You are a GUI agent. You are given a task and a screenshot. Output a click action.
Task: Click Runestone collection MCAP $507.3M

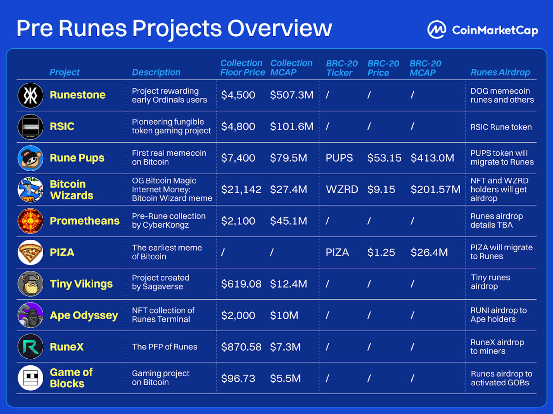(x=292, y=95)
